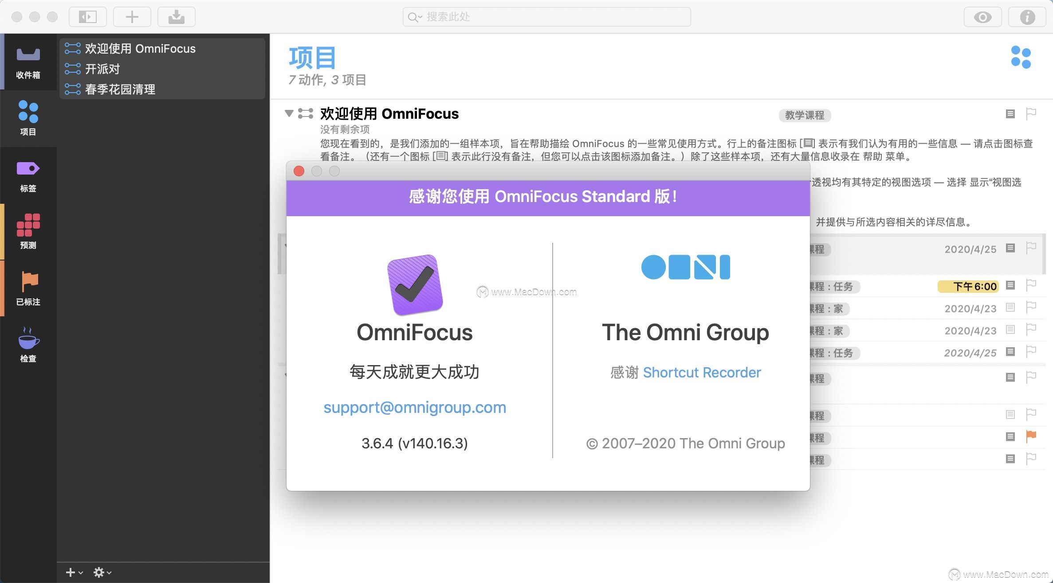This screenshot has height=583, width=1053.
Task: Open the Tags (标签) perspective
Action: 28,175
